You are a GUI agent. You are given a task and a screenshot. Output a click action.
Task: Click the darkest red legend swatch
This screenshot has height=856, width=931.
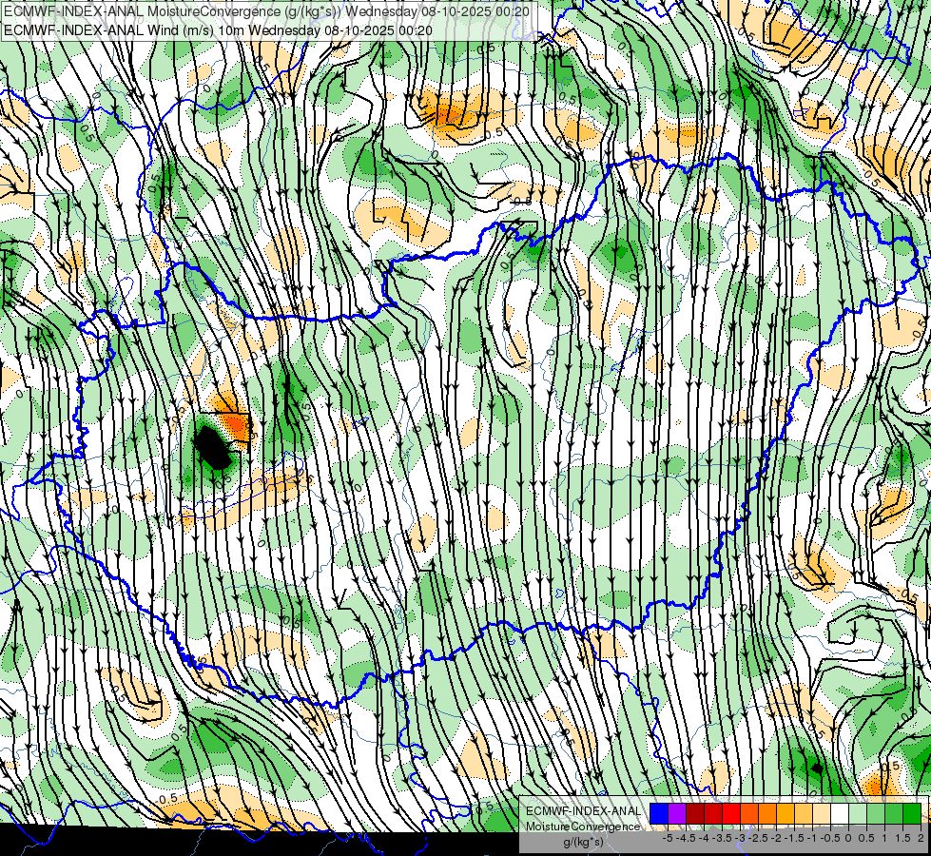[x=695, y=813]
